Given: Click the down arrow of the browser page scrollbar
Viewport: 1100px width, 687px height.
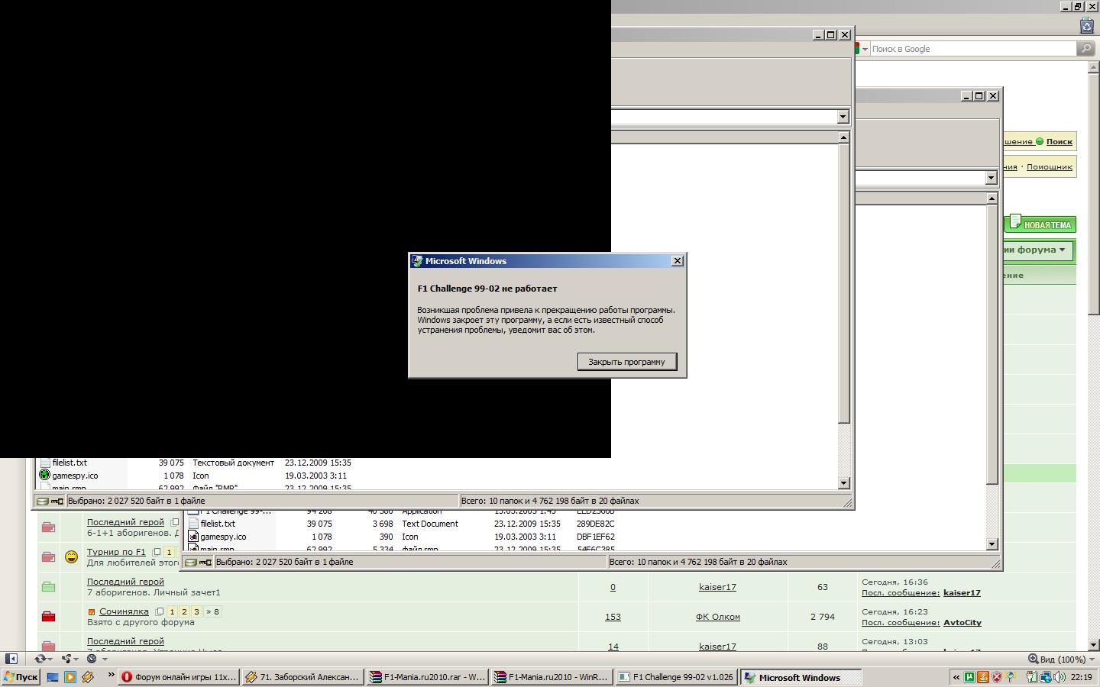Looking at the screenshot, I should point(1092,645).
